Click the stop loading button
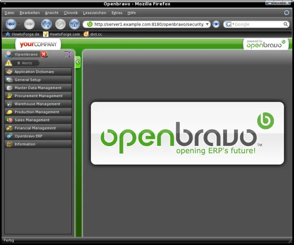The image size is (294, 245). (60, 24)
